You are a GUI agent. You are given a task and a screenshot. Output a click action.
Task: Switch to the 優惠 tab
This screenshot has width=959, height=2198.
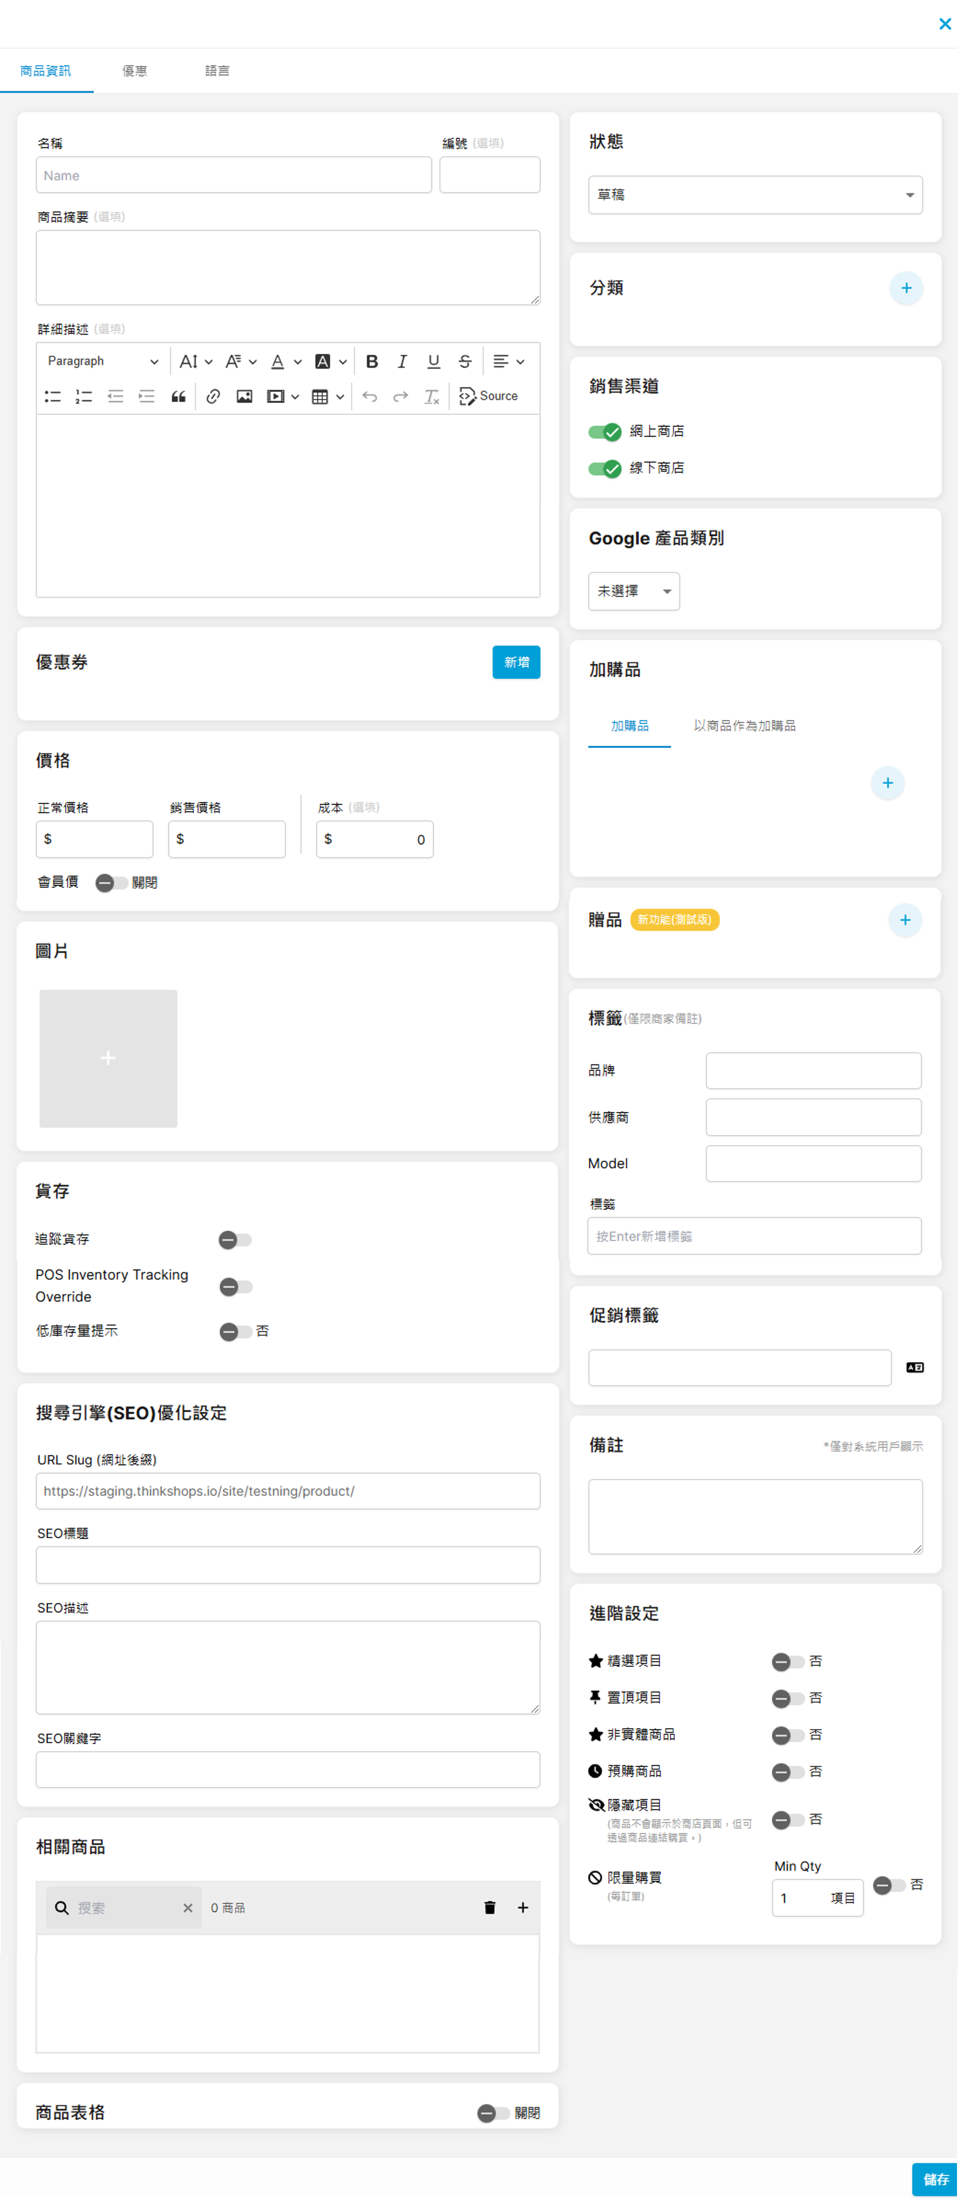coord(135,71)
